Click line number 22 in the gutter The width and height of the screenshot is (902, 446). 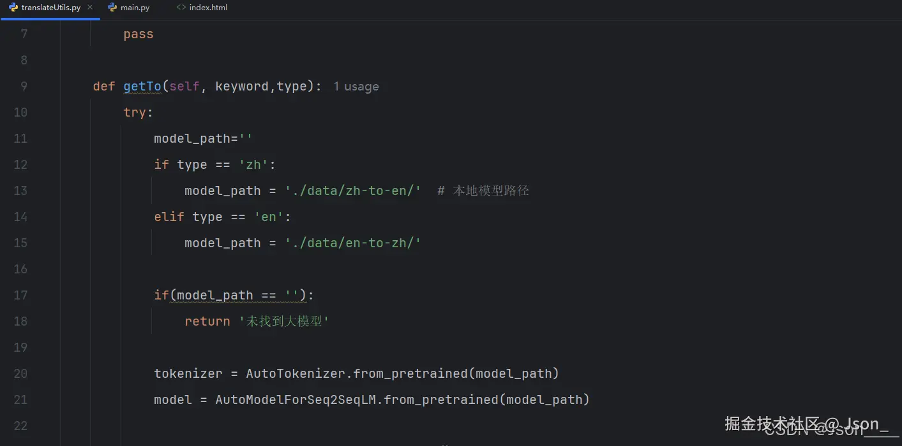(20, 426)
